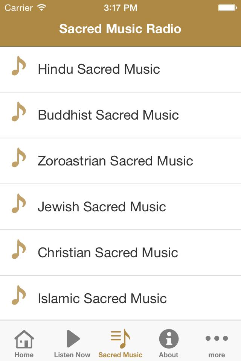Switch to the About tab
Image resolution: width=241 pixels, height=361 pixels.
[x=169, y=343]
